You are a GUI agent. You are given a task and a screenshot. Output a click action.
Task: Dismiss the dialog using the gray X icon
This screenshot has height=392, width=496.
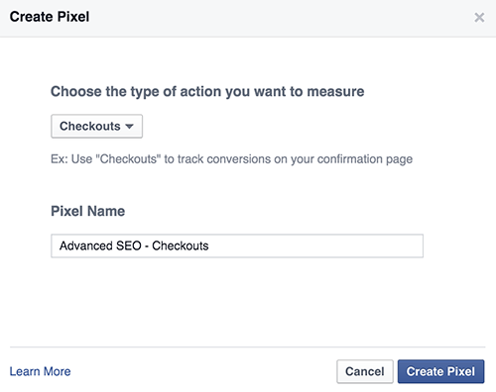click(x=479, y=17)
